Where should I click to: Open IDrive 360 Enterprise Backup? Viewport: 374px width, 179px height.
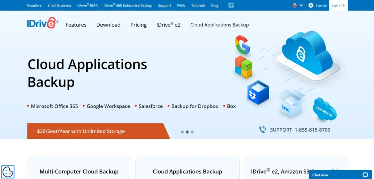pyautogui.click(x=128, y=5)
